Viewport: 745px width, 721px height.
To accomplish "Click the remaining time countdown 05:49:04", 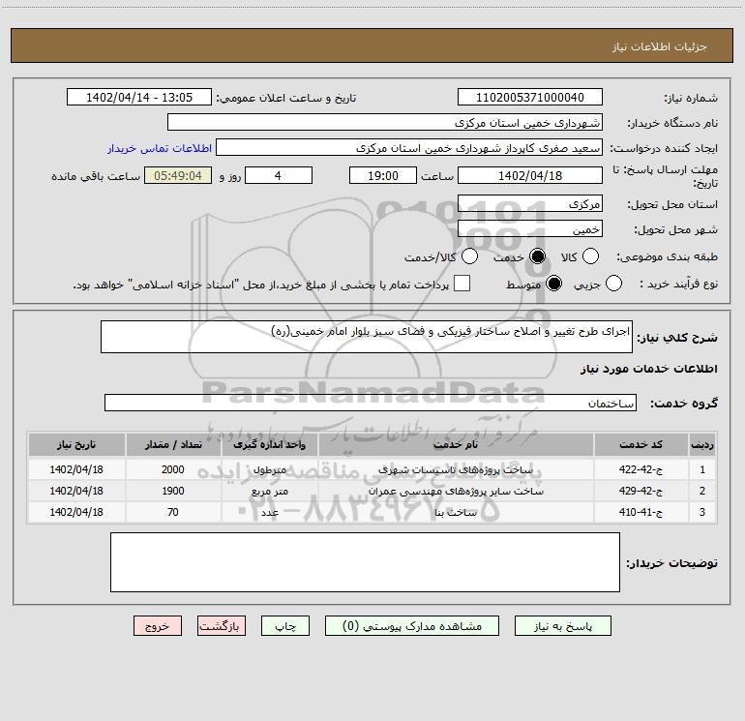I will pos(178,175).
